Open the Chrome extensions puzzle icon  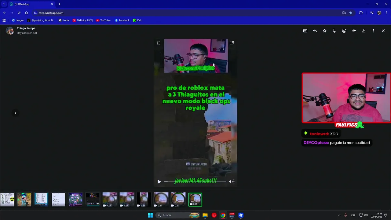click(361, 13)
